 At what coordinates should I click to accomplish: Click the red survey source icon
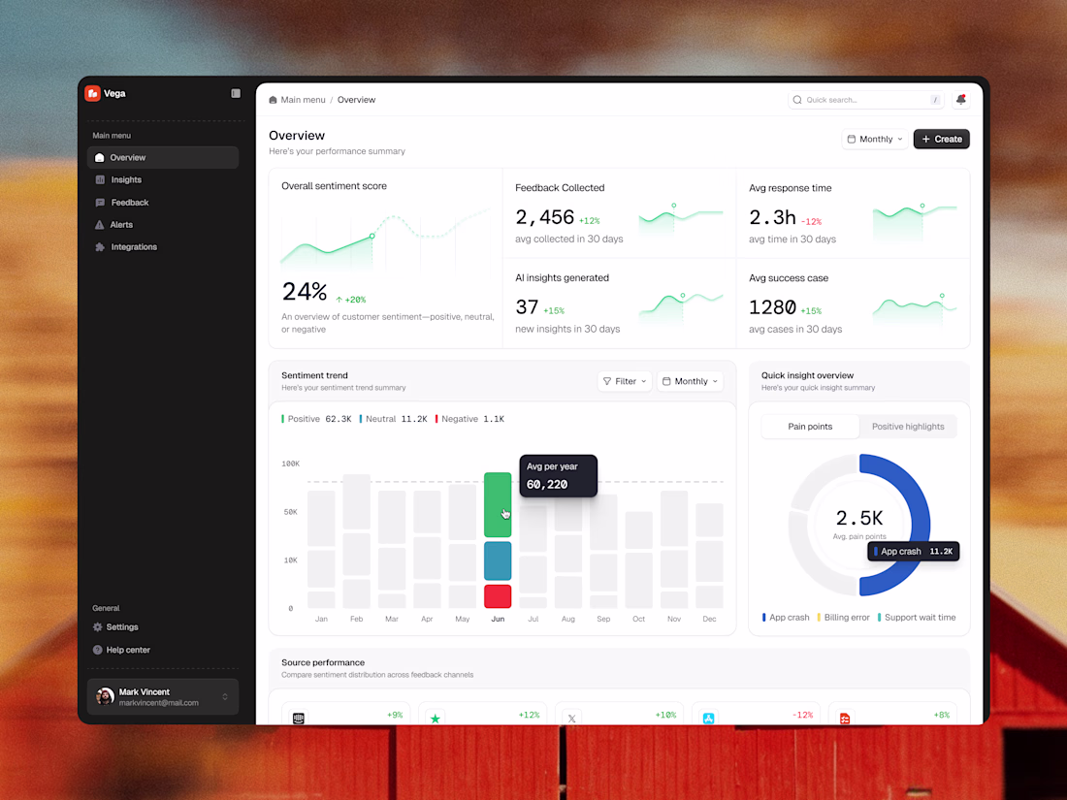coord(845,719)
